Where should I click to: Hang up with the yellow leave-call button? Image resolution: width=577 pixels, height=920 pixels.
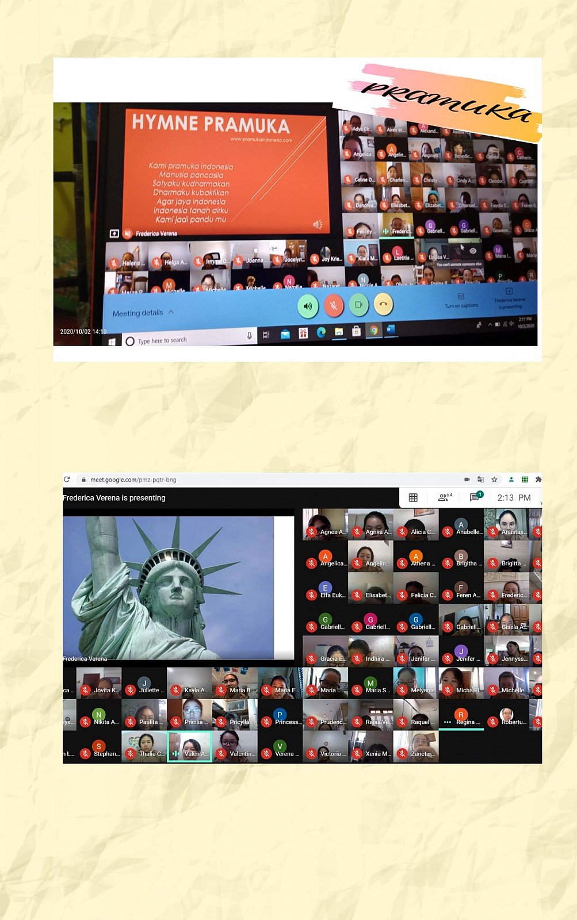383,304
